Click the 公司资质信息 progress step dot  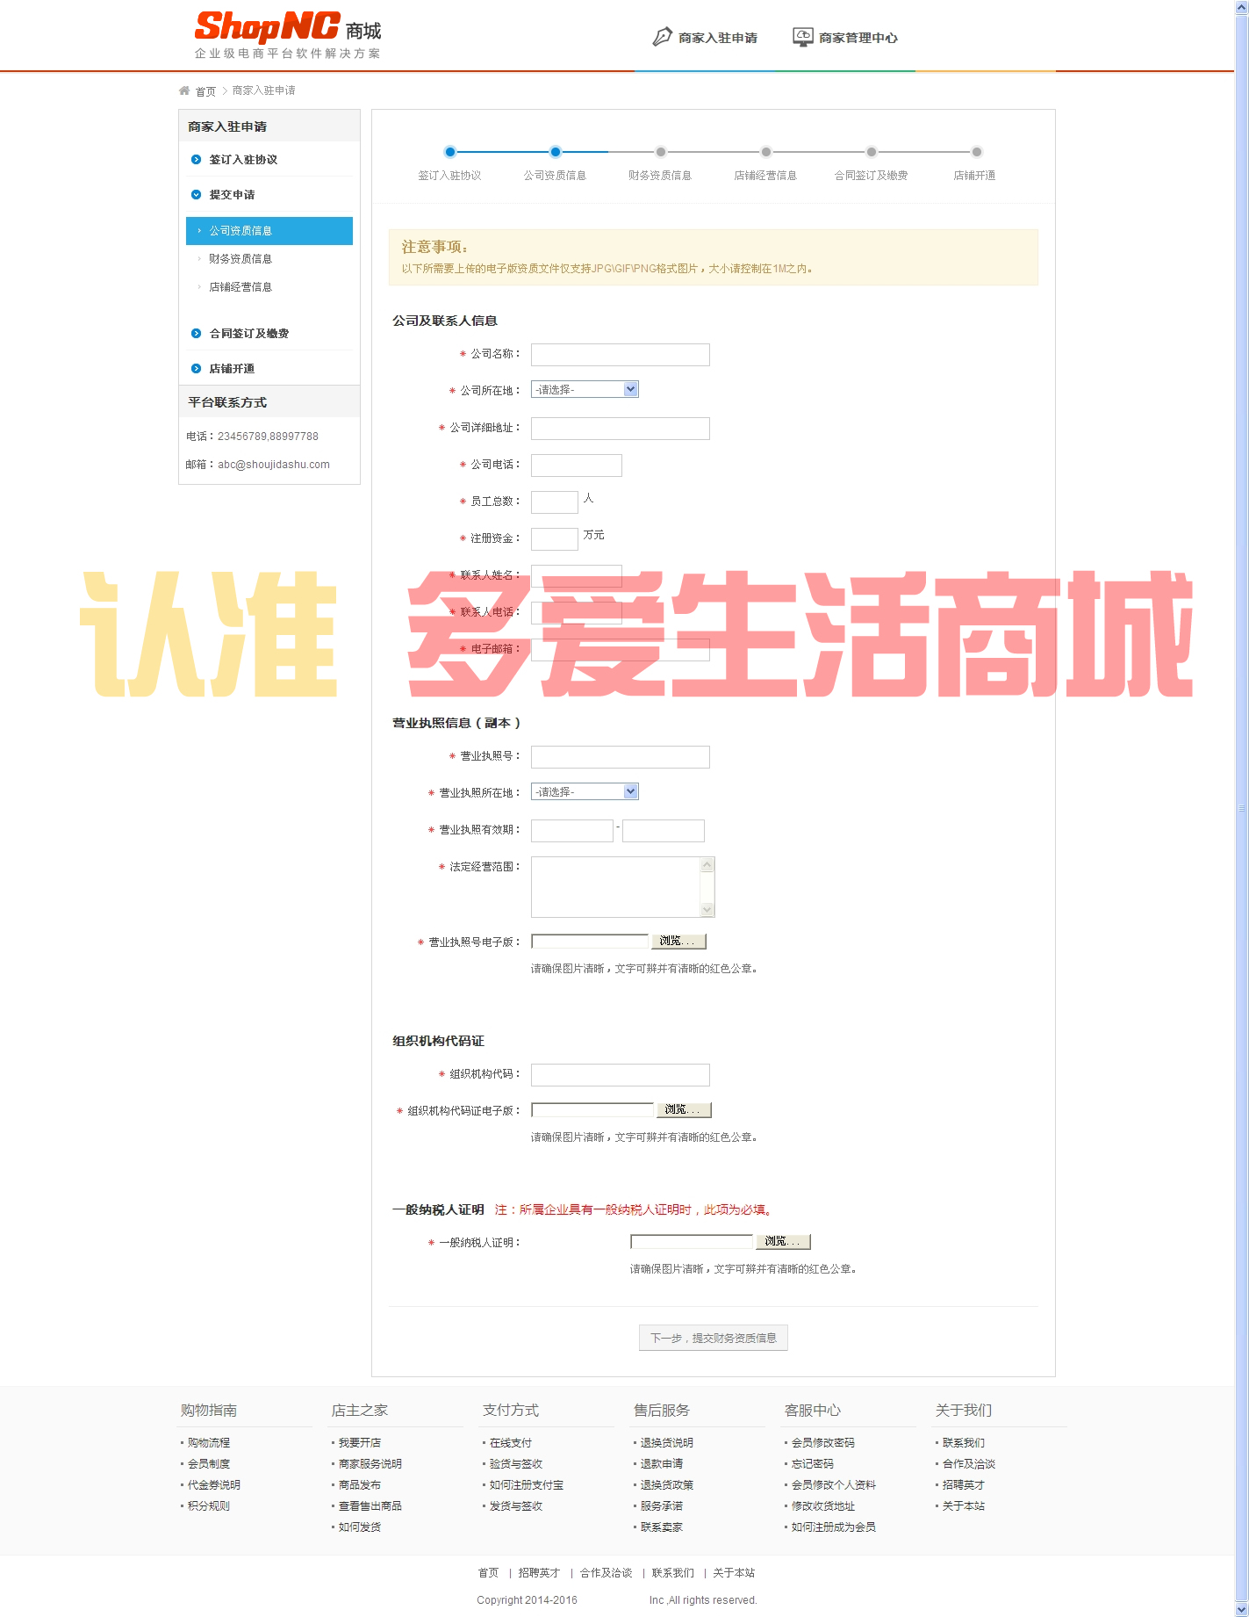556,152
